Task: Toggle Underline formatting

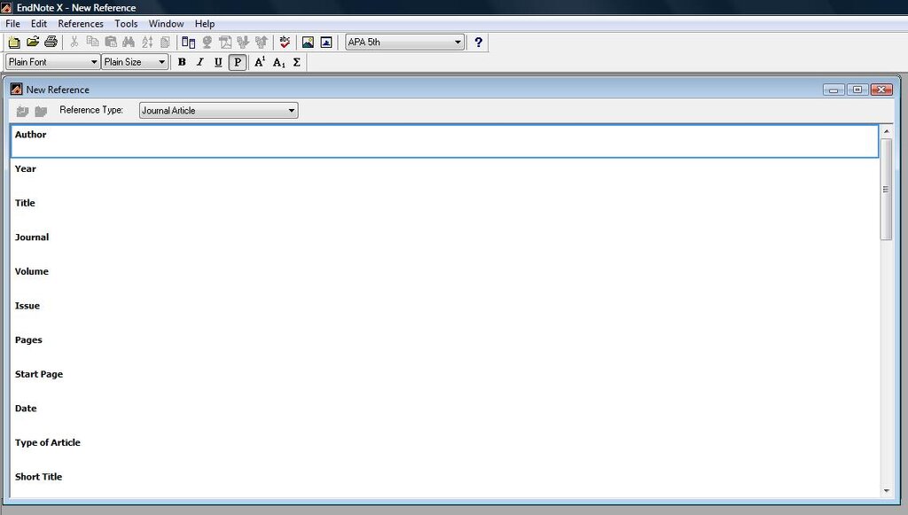Action: (218, 62)
